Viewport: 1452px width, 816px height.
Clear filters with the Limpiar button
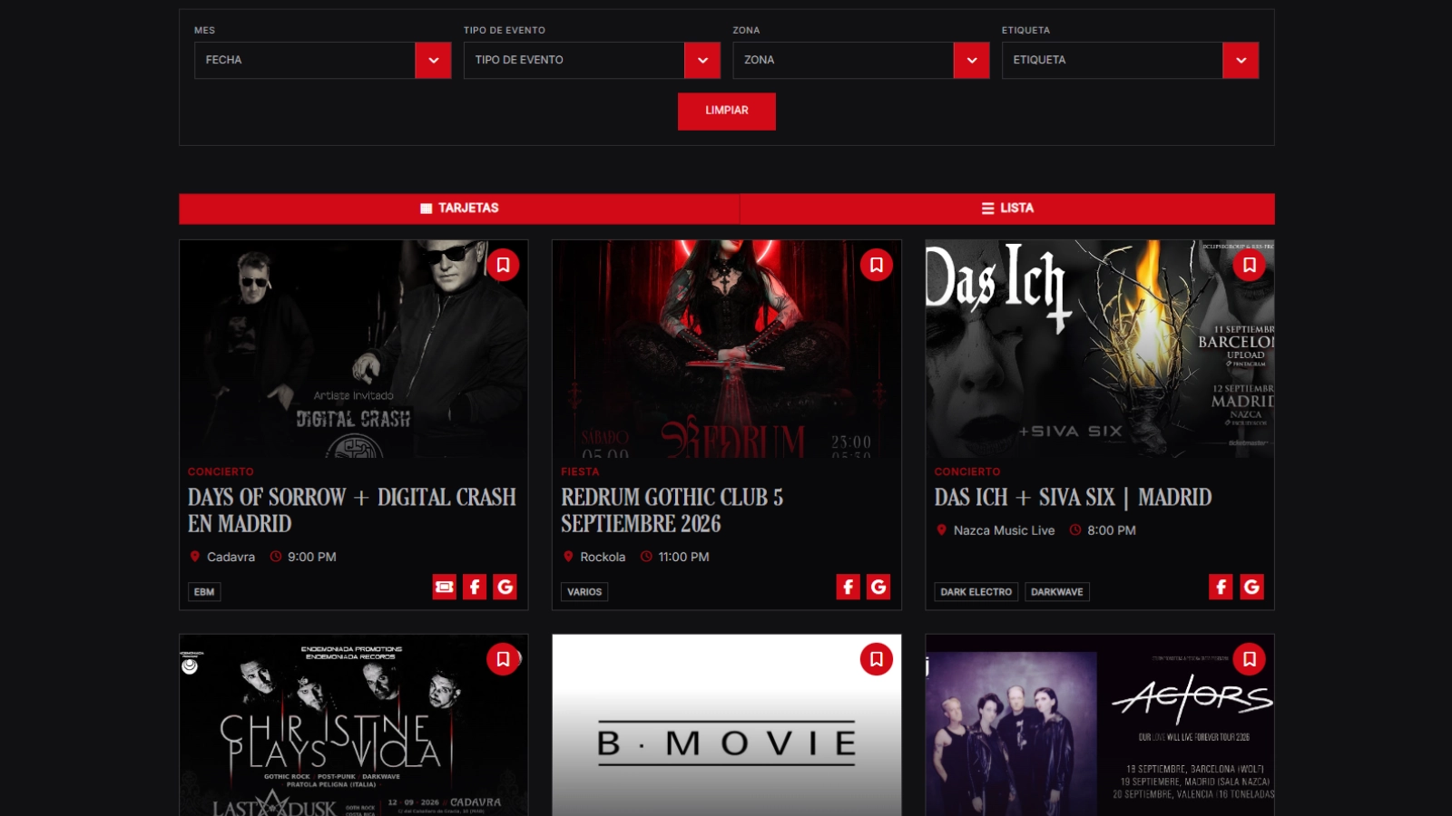pyautogui.click(x=727, y=111)
